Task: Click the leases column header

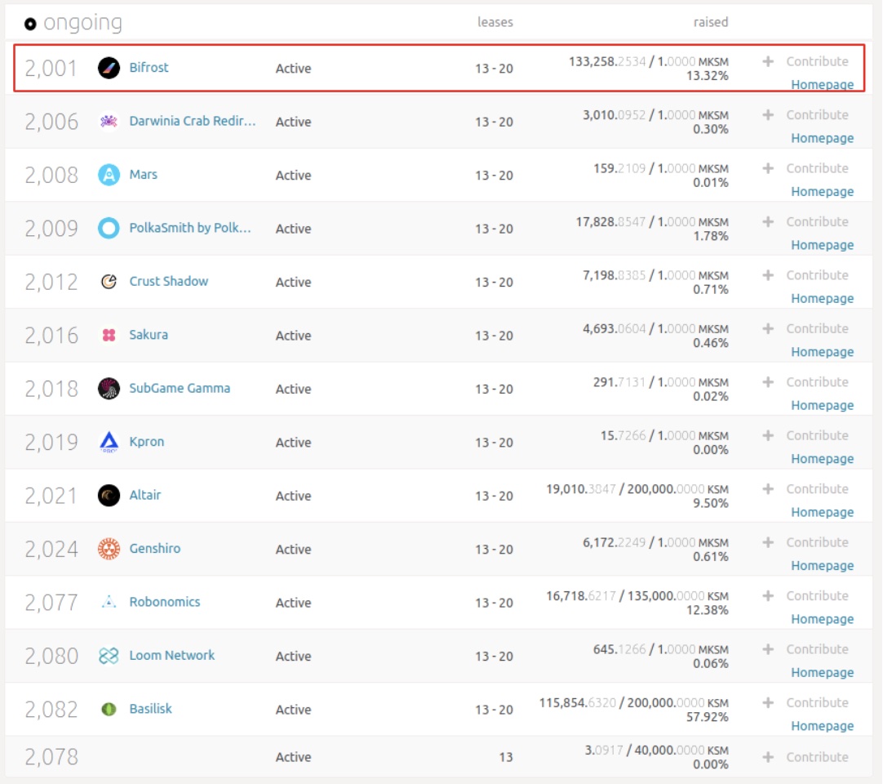Action: (495, 22)
